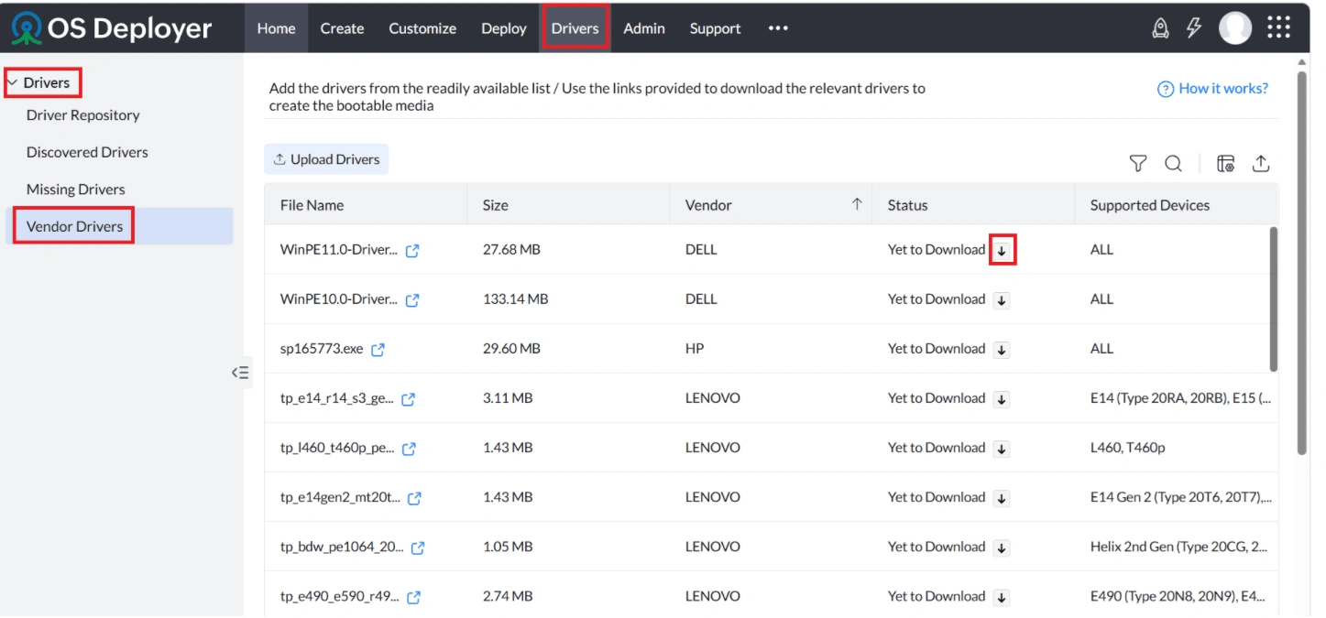Collapse the Drivers tree section
Screen dimensions: 1326x618
coord(12,82)
